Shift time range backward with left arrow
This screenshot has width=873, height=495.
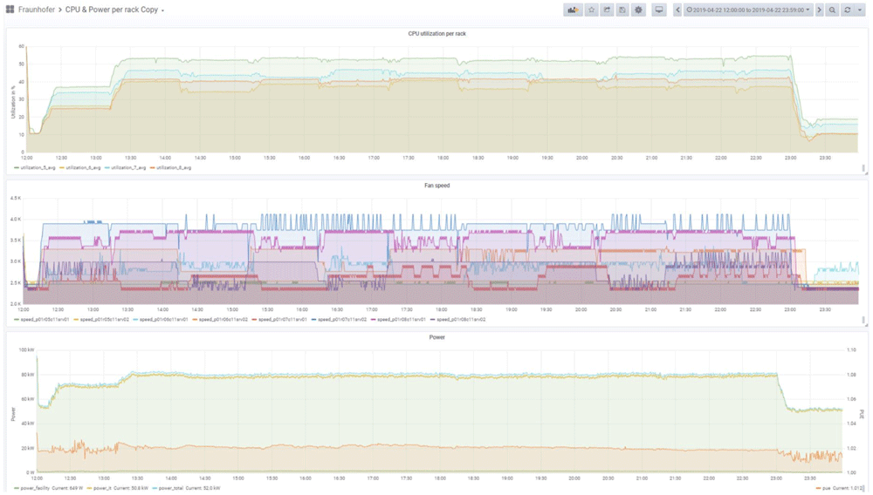click(677, 10)
